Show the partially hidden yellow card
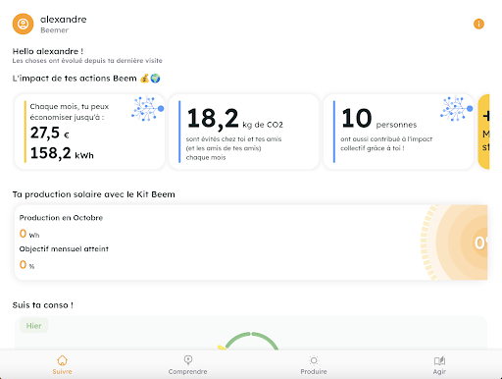Image resolution: width=502 pixels, height=379 pixels. (483, 132)
